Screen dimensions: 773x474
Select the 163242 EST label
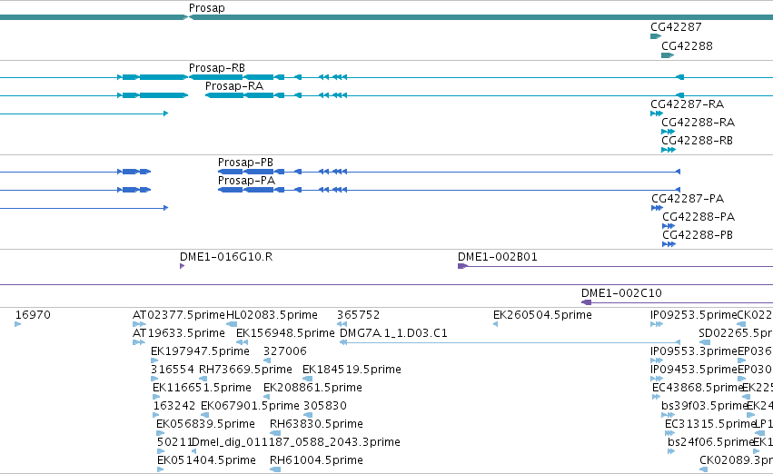[174, 406]
